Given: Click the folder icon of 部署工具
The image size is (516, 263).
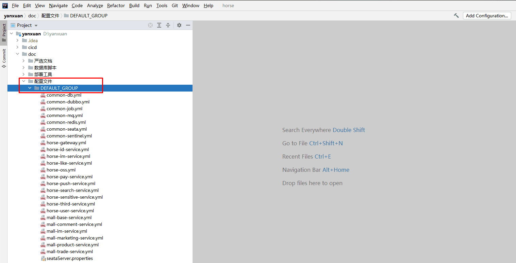Looking at the screenshot, I should coord(31,75).
